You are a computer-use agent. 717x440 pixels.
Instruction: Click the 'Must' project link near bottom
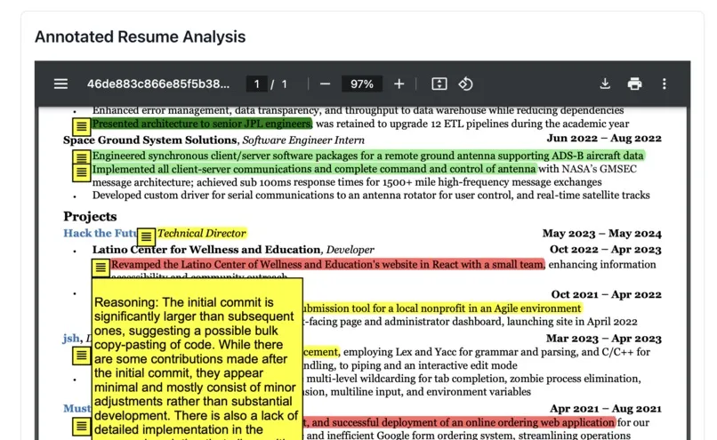[77, 409]
